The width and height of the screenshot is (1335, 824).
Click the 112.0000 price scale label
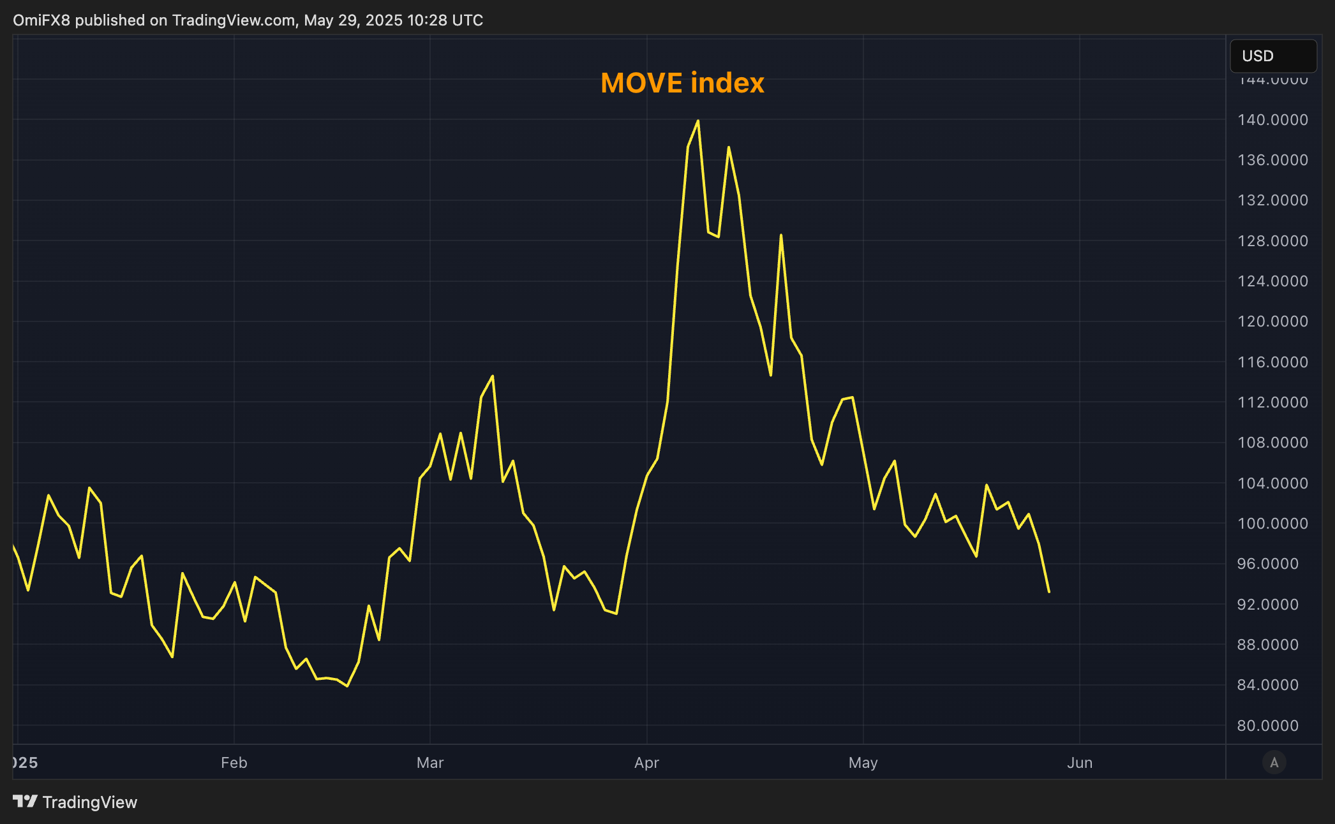[1272, 402]
